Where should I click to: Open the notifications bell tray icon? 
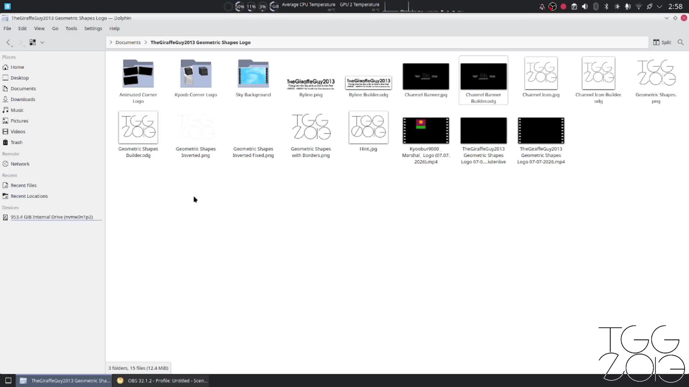click(x=542, y=6)
